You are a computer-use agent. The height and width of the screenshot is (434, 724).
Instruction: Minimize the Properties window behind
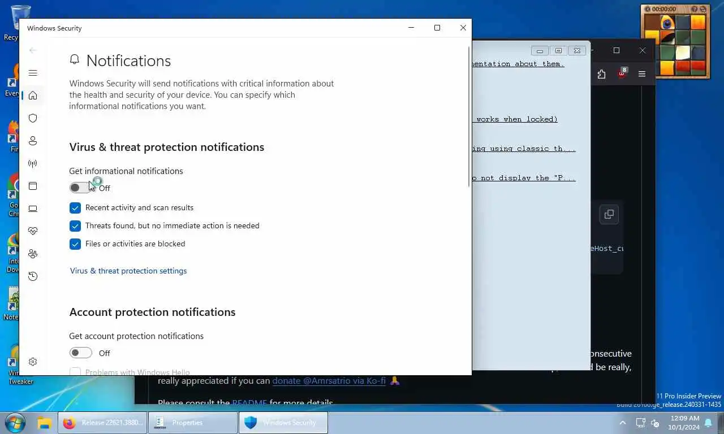pyautogui.click(x=540, y=51)
